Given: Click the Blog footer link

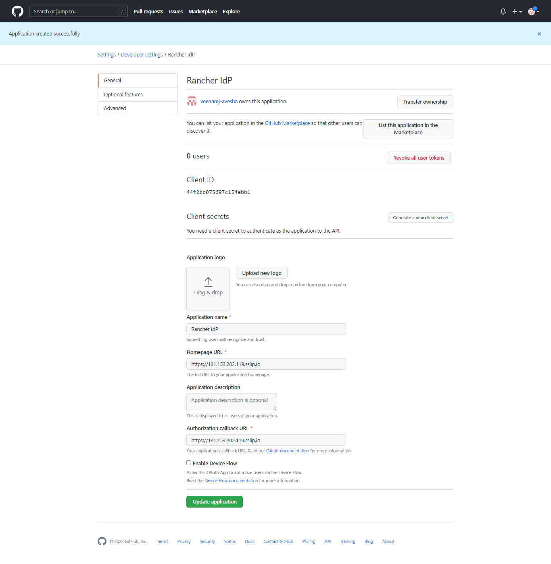Looking at the screenshot, I should (369, 541).
